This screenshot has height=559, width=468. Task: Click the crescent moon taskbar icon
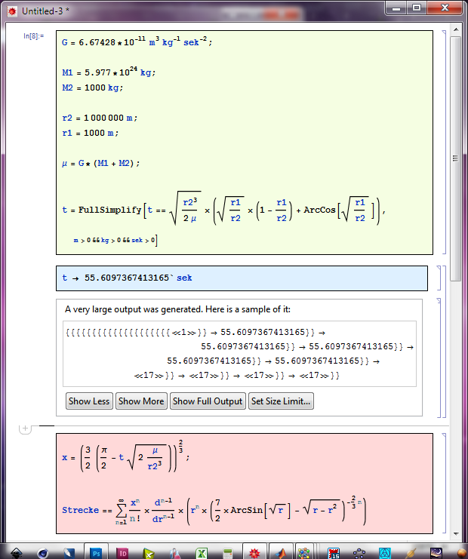point(437,552)
